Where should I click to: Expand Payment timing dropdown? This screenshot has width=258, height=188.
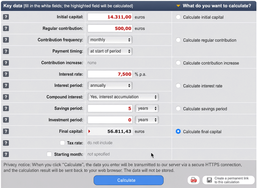click(x=110, y=51)
